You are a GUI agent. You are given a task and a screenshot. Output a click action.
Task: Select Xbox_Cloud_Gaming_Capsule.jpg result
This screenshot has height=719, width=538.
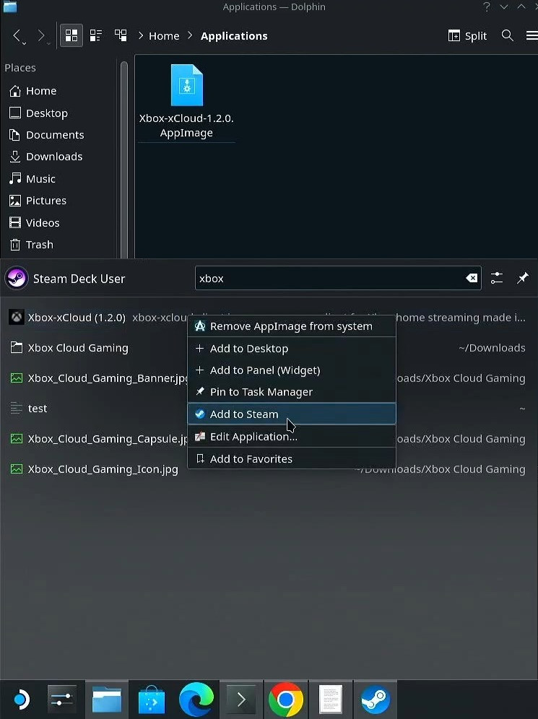(97, 438)
